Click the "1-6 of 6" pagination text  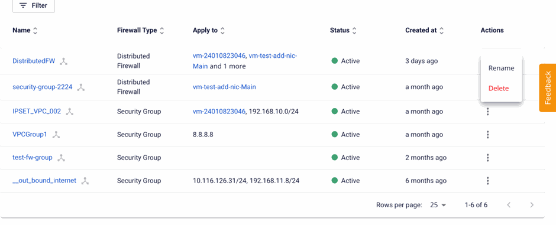(x=476, y=205)
